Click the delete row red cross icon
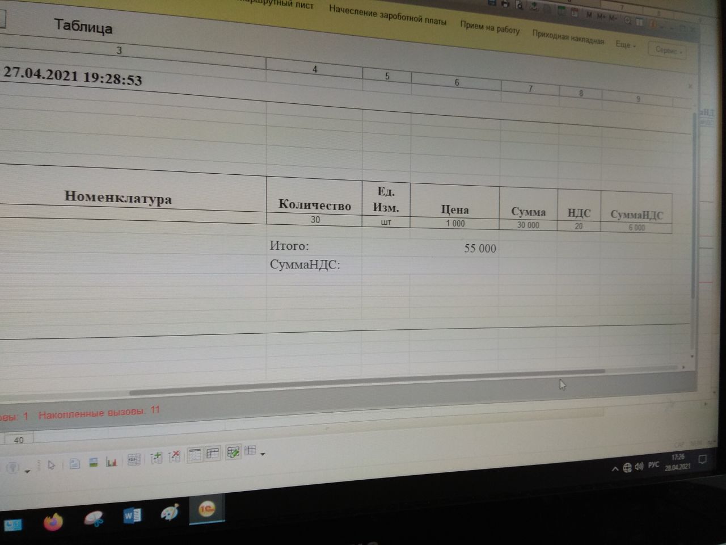This screenshot has width=726, height=545. click(175, 456)
